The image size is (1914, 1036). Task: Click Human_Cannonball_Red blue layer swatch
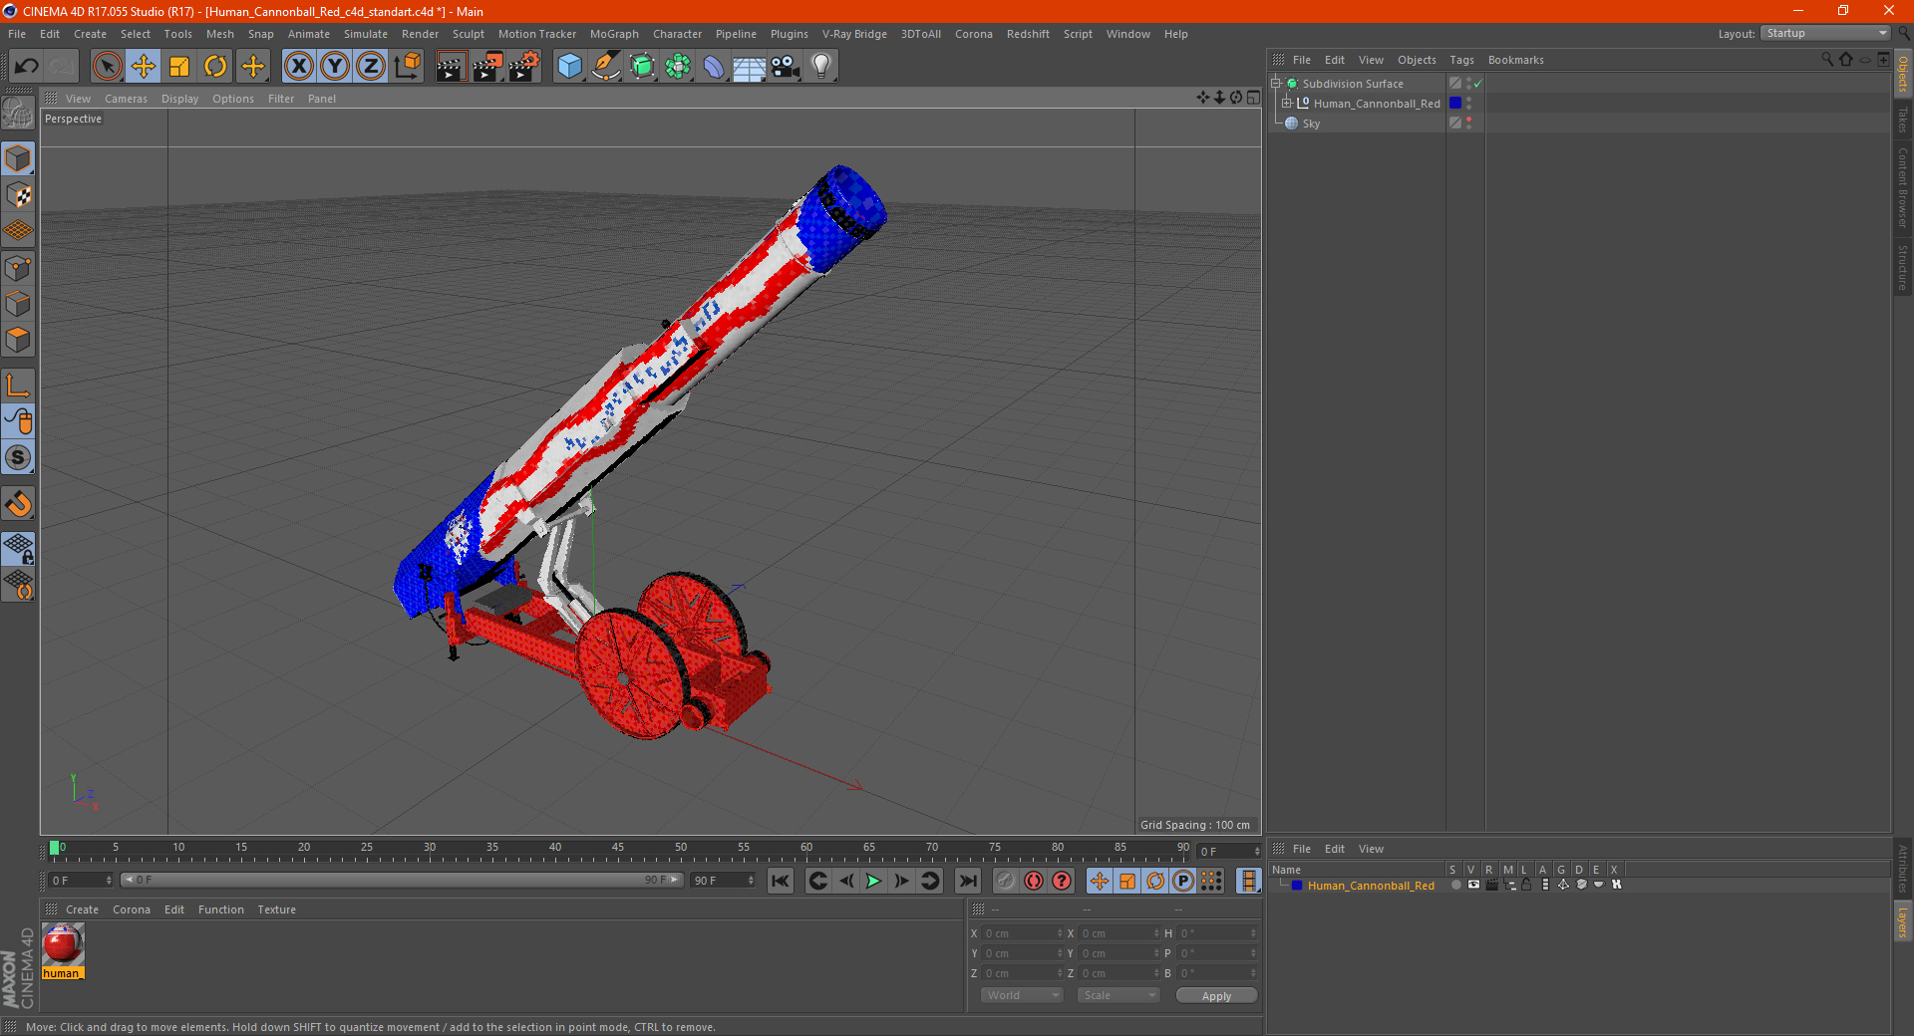(1455, 103)
